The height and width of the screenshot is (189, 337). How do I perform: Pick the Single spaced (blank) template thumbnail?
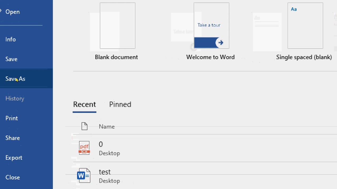(x=305, y=26)
